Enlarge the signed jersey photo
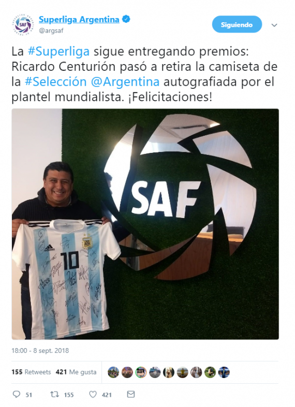Viewport: 295px width, 407px height. [x=145, y=224]
